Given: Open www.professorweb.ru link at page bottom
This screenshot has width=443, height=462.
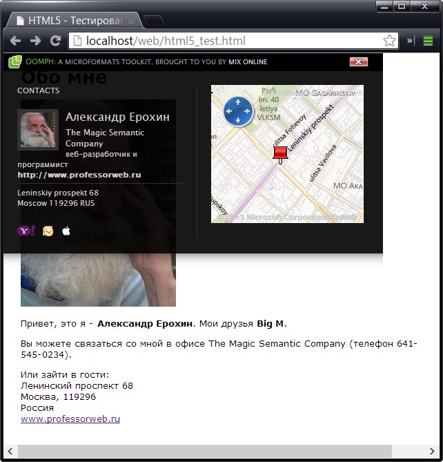Looking at the screenshot, I should tap(70, 418).
